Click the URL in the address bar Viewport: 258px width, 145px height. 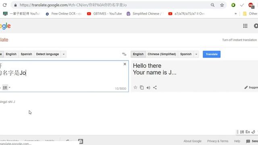click(x=73, y=5)
